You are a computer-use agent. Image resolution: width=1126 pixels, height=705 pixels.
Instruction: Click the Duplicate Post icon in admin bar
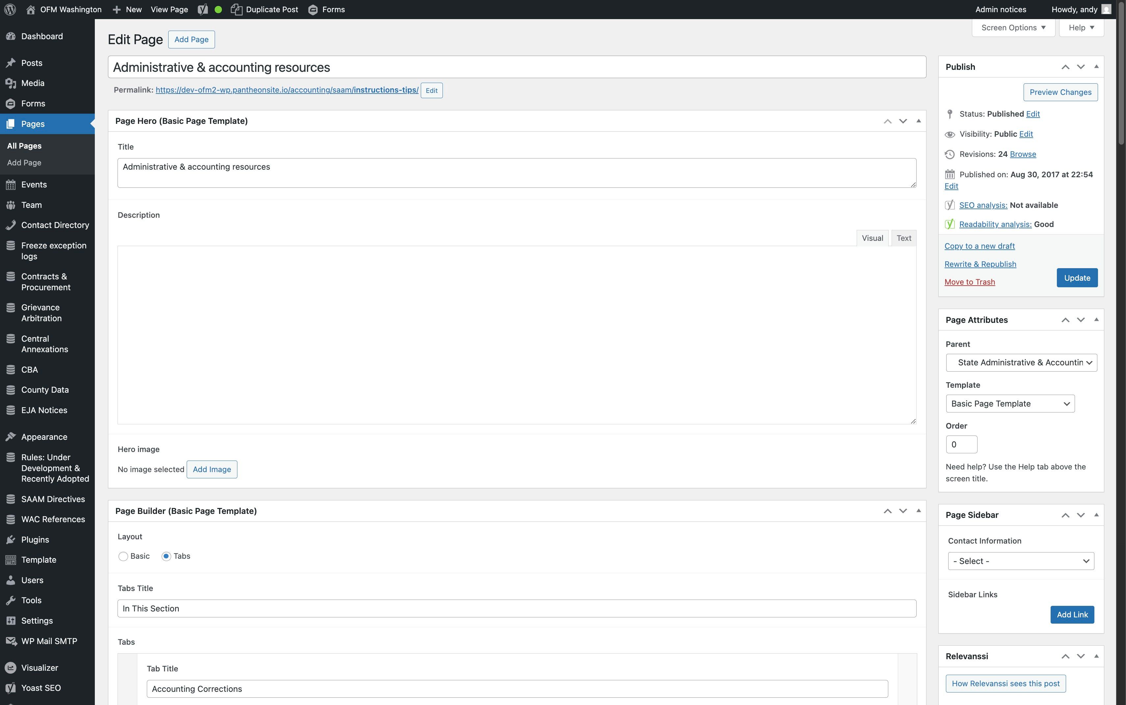point(237,9)
